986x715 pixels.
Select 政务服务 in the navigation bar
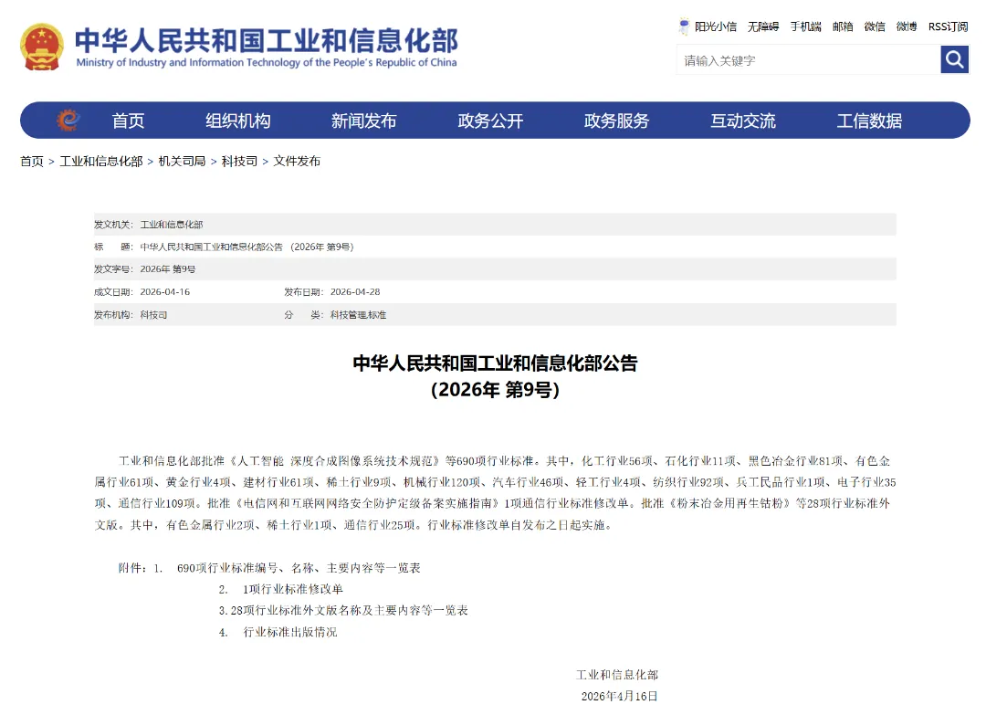click(616, 121)
